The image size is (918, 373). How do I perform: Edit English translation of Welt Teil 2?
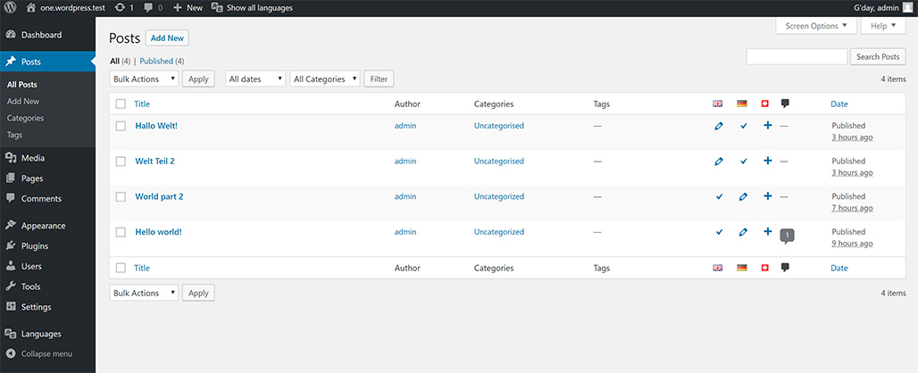pos(719,162)
